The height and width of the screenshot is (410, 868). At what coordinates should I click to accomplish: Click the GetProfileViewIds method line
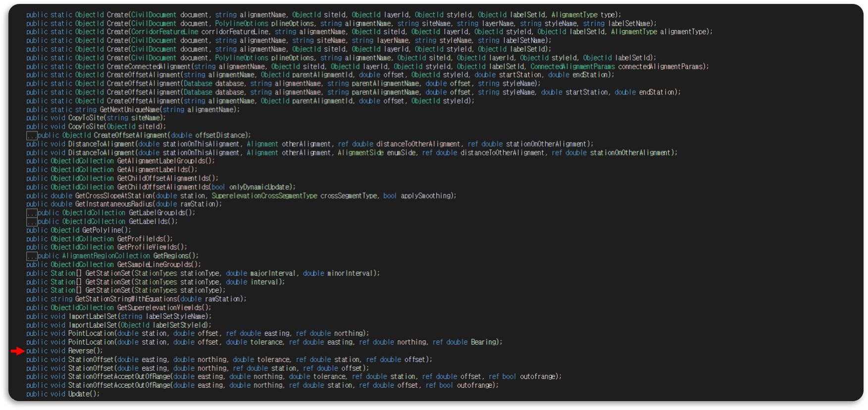106,247
